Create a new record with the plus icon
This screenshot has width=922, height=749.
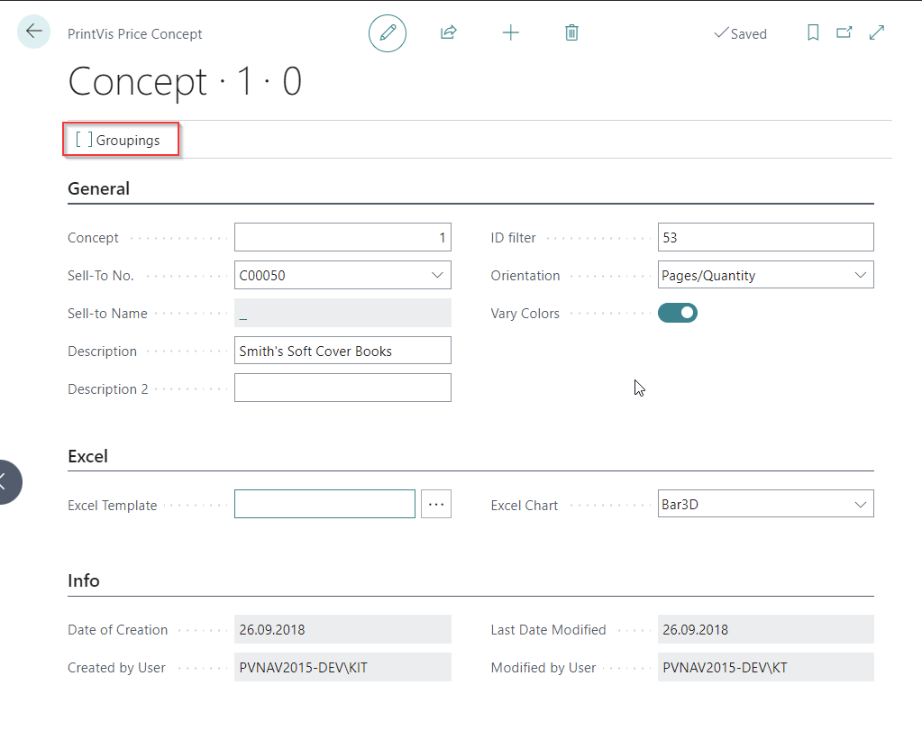pos(510,32)
